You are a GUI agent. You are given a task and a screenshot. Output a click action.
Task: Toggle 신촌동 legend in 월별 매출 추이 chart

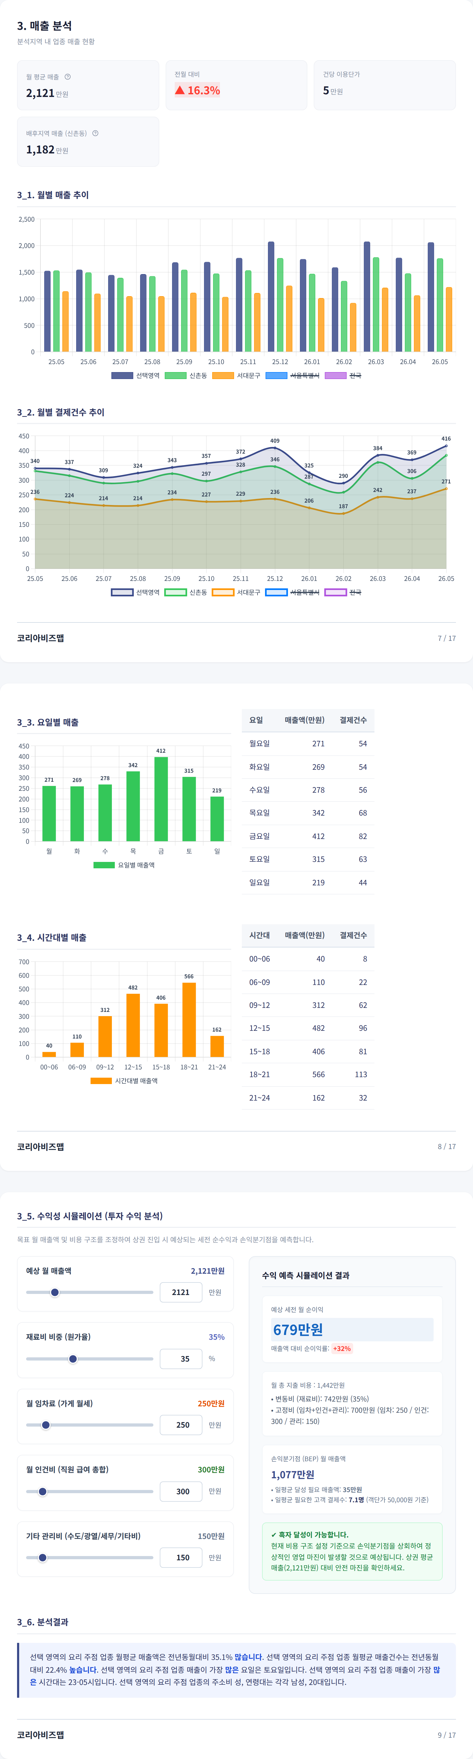tap(186, 376)
